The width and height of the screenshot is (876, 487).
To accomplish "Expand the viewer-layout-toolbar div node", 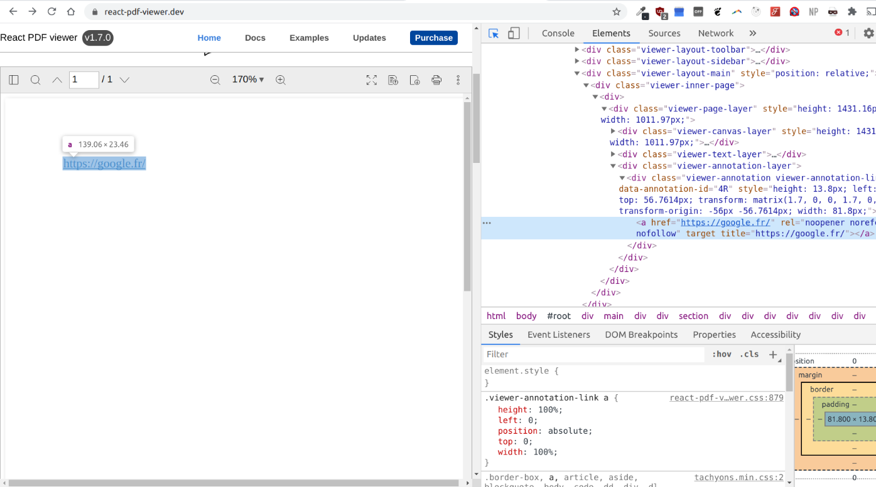I will (x=576, y=50).
